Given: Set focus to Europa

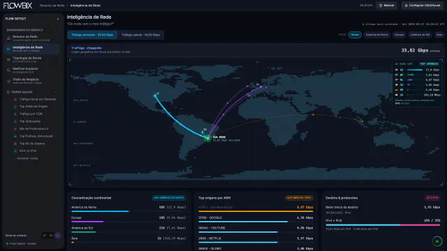Looking at the screenshot, I should (x=399, y=35).
